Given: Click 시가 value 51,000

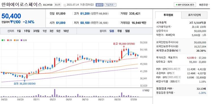Looking at the screenshot, I should click(61, 23).
